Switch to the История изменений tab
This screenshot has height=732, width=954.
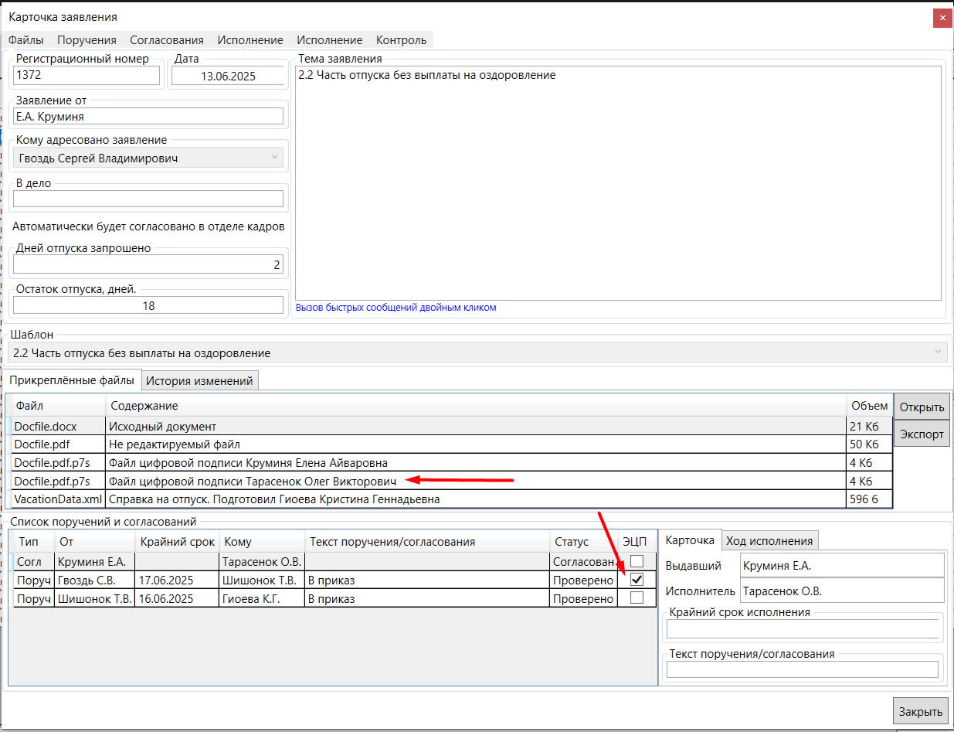[x=199, y=380]
